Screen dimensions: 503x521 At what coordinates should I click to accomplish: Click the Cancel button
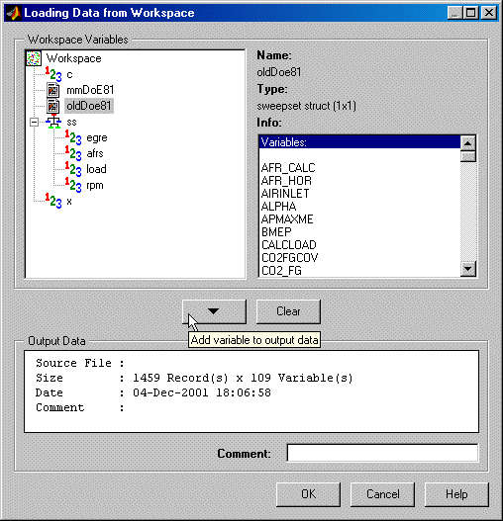tap(382, 494)
